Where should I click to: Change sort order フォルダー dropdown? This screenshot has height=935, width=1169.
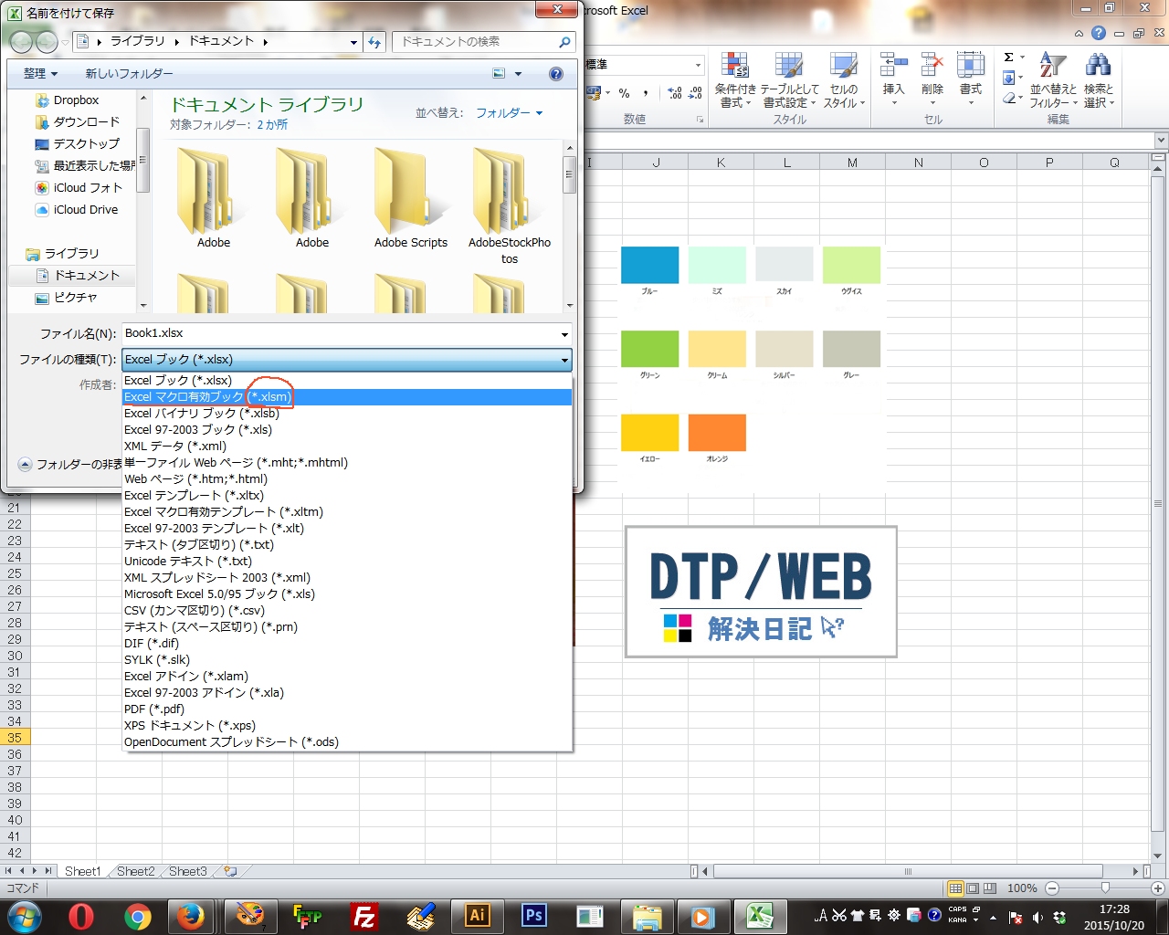509,113
